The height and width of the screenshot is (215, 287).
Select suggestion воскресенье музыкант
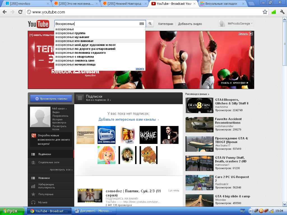pyautogui.click(x=100, y=37)
